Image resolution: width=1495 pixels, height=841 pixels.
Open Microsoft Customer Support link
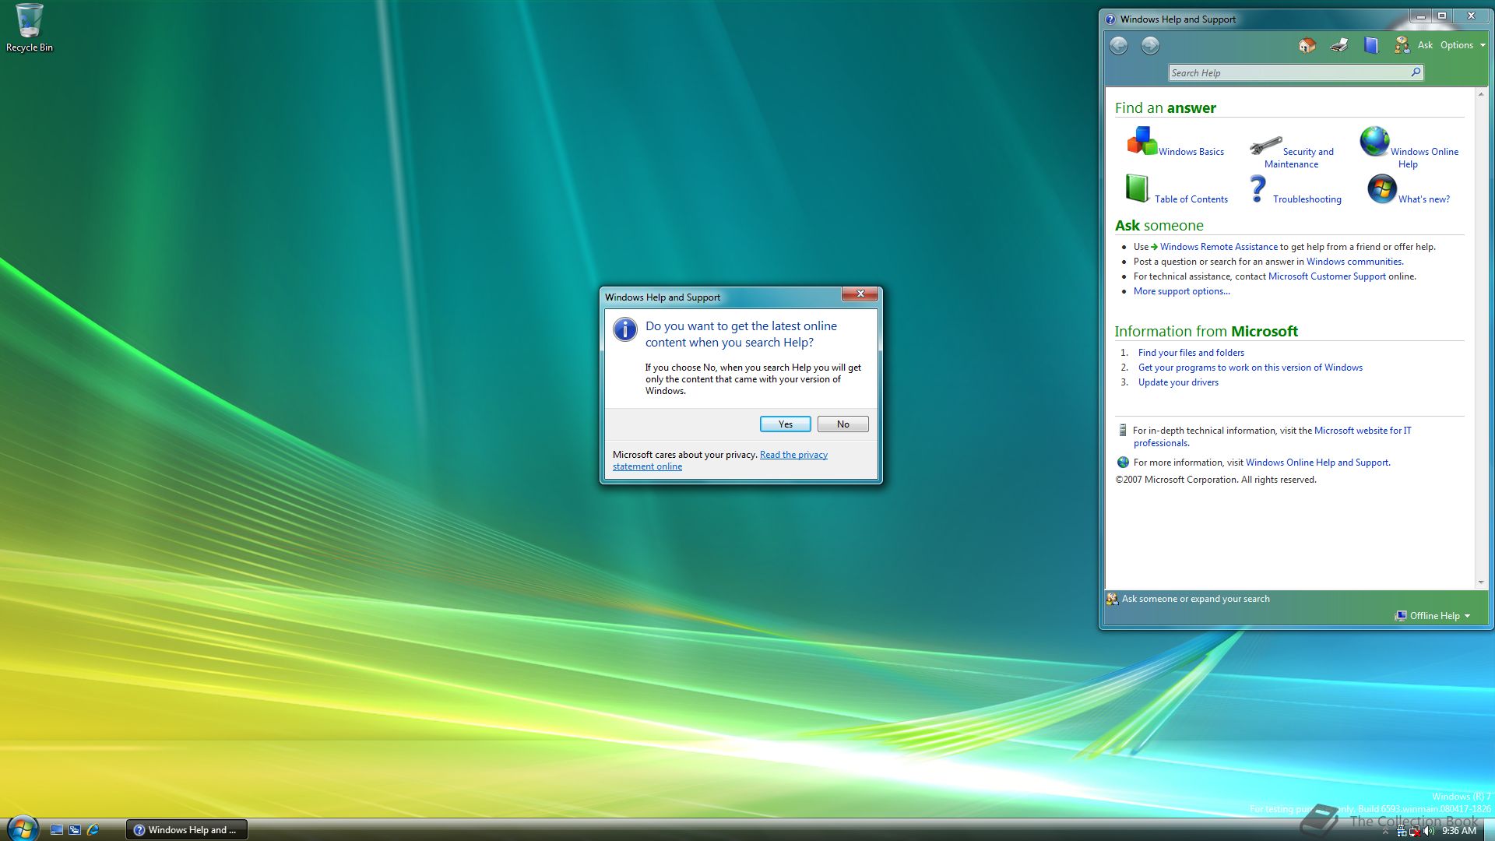pyautogui.click(x=1327, y=276)
